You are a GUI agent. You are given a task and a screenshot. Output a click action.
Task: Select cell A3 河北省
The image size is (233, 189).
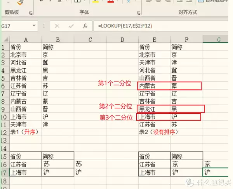point(26,62)
